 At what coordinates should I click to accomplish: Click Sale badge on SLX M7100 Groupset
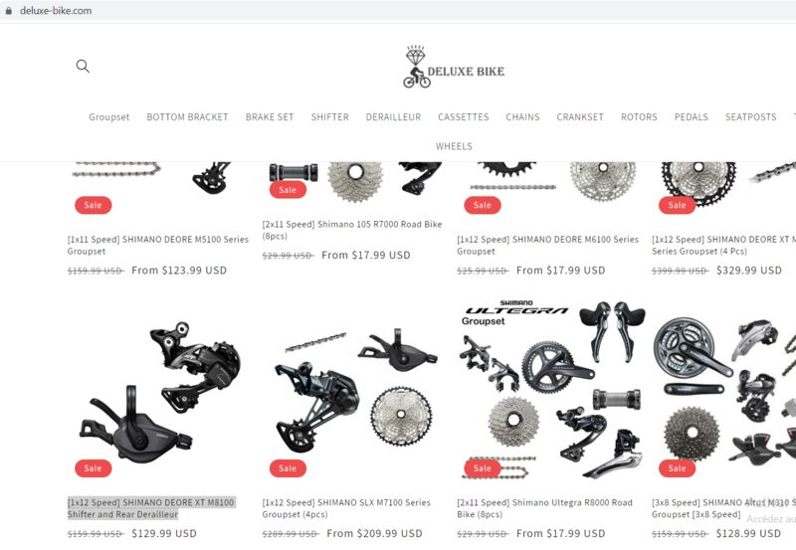point(288,468)
